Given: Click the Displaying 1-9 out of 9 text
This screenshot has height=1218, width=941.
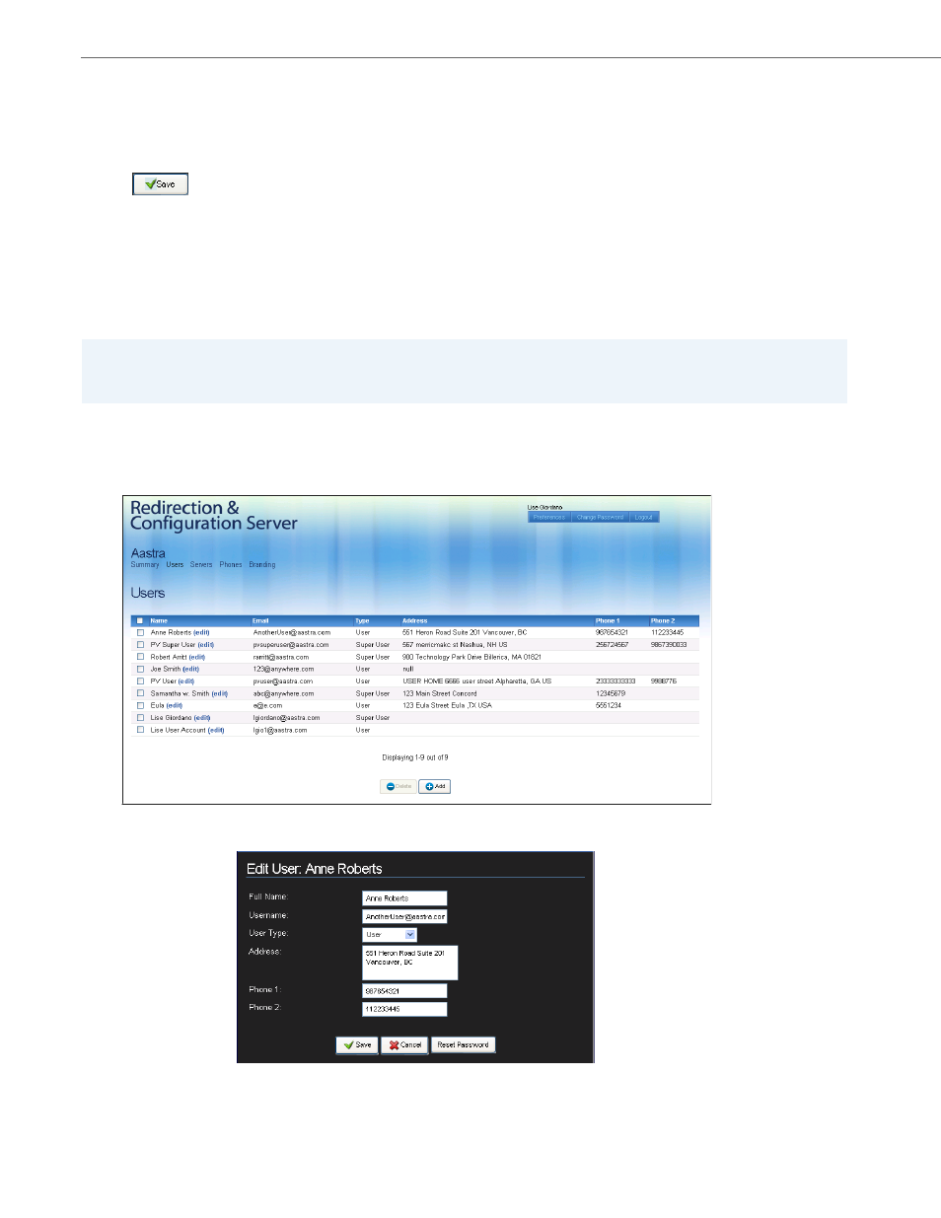Looking at the screenshot, I should [x=415, y=758].
